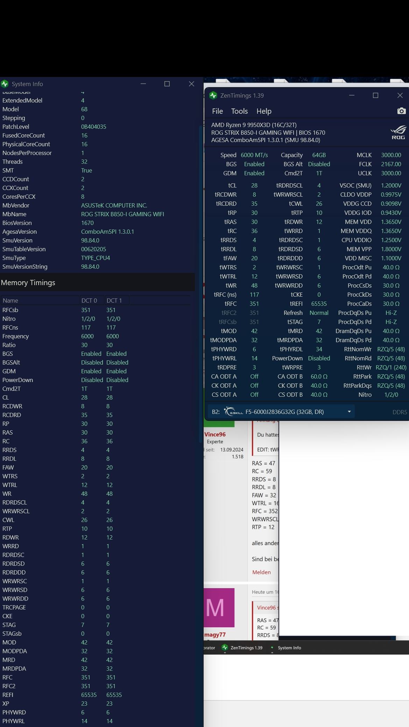Screen dimensions: 409x727
Task: Open the magy77 user profile link
Action: point(215,635)
